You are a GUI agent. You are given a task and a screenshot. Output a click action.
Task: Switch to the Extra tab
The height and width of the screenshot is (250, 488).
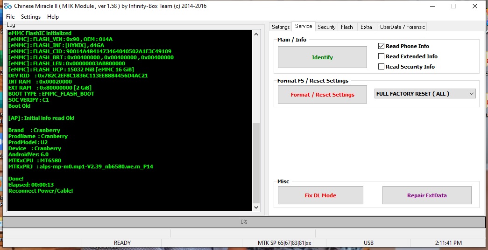pos(366,27)
